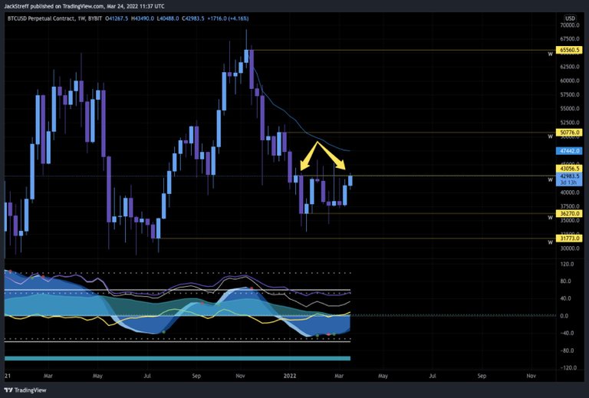Click the 2022 label on time axis

pos(290,376)
